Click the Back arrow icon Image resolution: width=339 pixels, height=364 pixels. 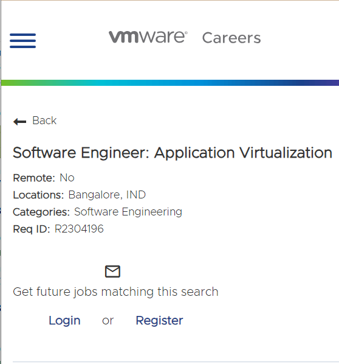tap(19, 121)
